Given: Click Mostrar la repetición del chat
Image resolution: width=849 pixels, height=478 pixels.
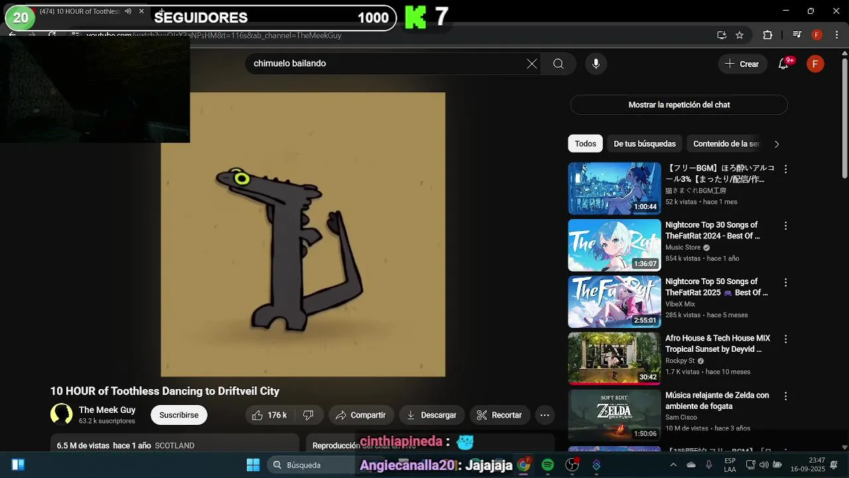Looking at the screenshot, I should pyautogui.click(x=679, y=105).
